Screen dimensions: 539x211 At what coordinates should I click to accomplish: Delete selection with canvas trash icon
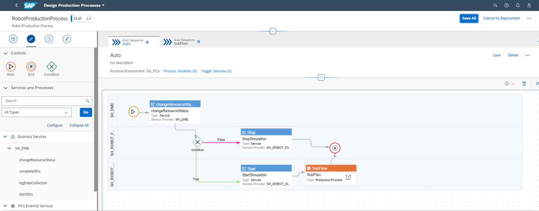point(524,84)
